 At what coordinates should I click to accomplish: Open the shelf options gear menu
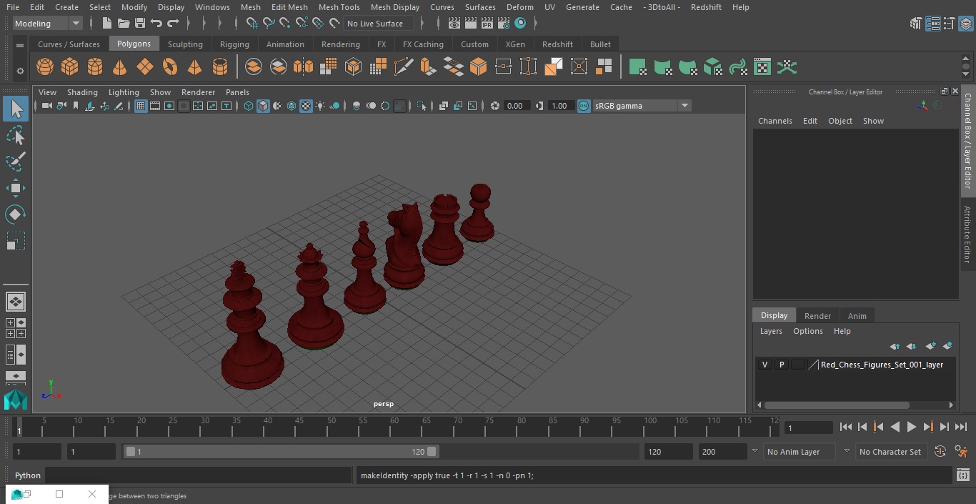[20, 70]
